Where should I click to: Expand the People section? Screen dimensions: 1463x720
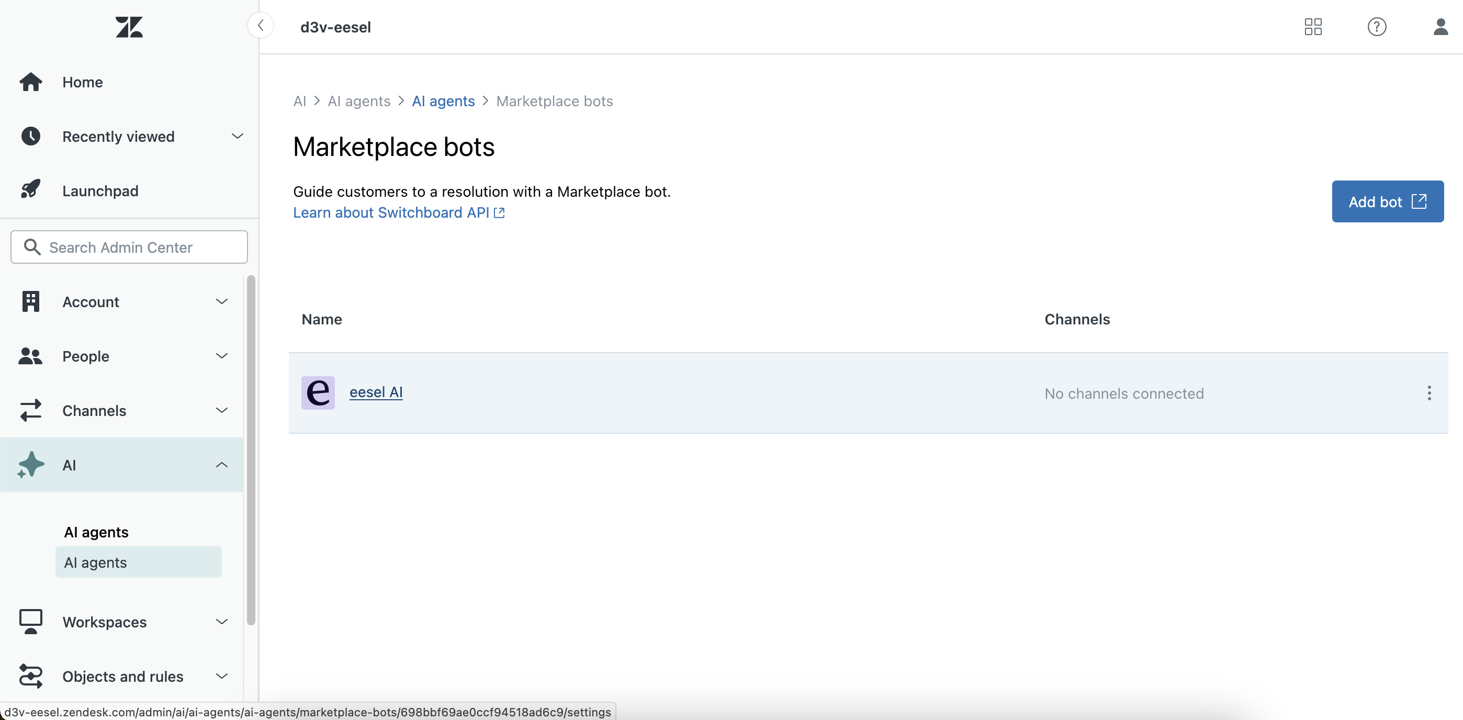point(221,356)
